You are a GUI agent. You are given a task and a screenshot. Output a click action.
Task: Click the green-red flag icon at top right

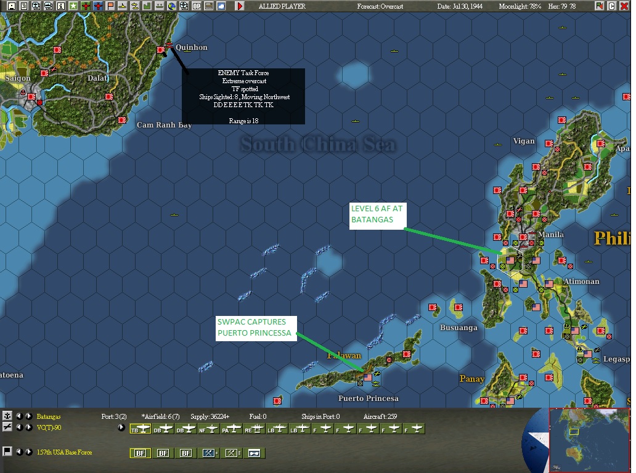599,6
